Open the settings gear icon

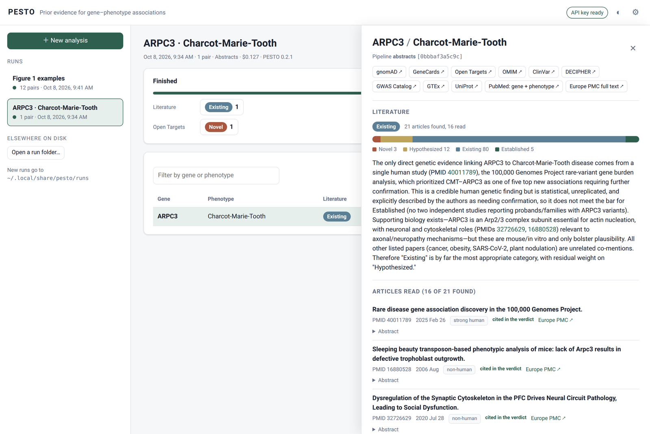(635, 12)
